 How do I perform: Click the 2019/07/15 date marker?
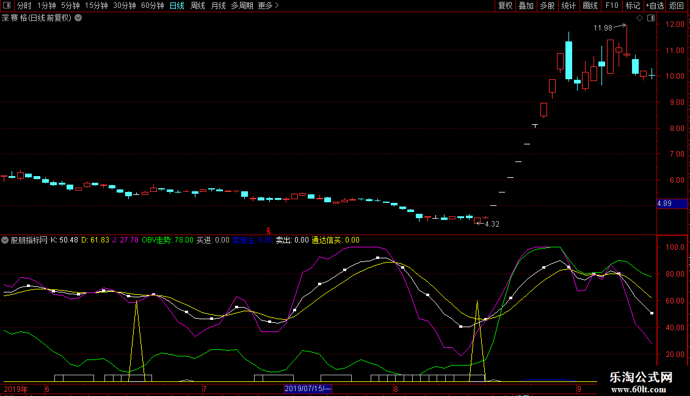(x=308, y=389)
